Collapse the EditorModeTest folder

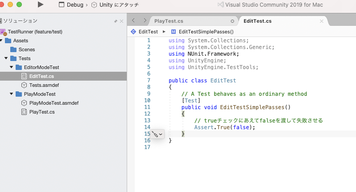(x=11, y=67)
